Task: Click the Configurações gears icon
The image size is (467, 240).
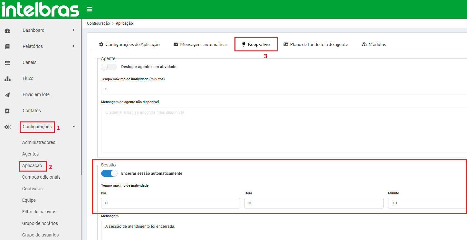Action: 7,127
